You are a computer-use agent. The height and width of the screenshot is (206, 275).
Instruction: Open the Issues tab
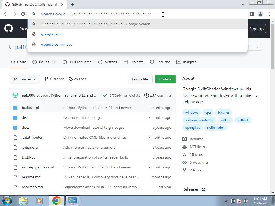coord(44,62)
